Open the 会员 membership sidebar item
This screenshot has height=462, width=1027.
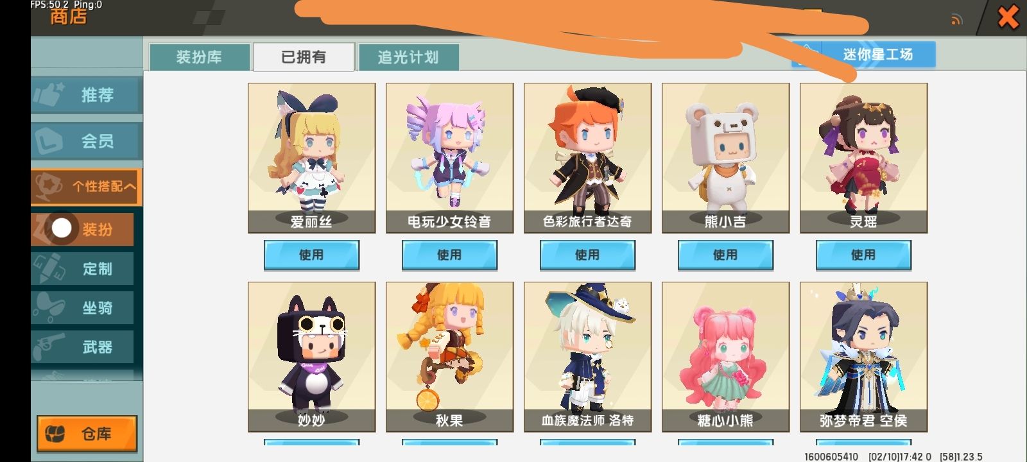click(86, 141)
